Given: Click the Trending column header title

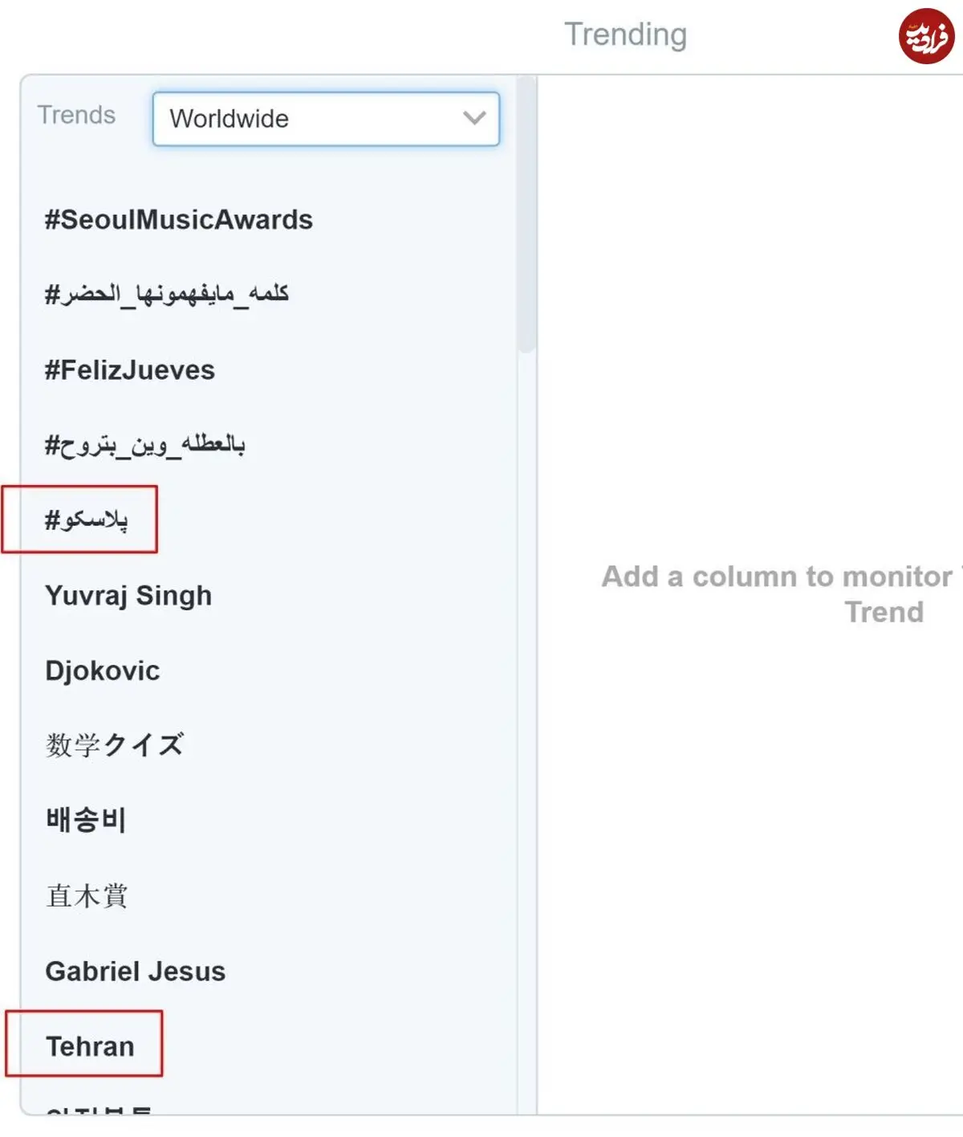Looking at the screenshot, I should tap(626, 35).
